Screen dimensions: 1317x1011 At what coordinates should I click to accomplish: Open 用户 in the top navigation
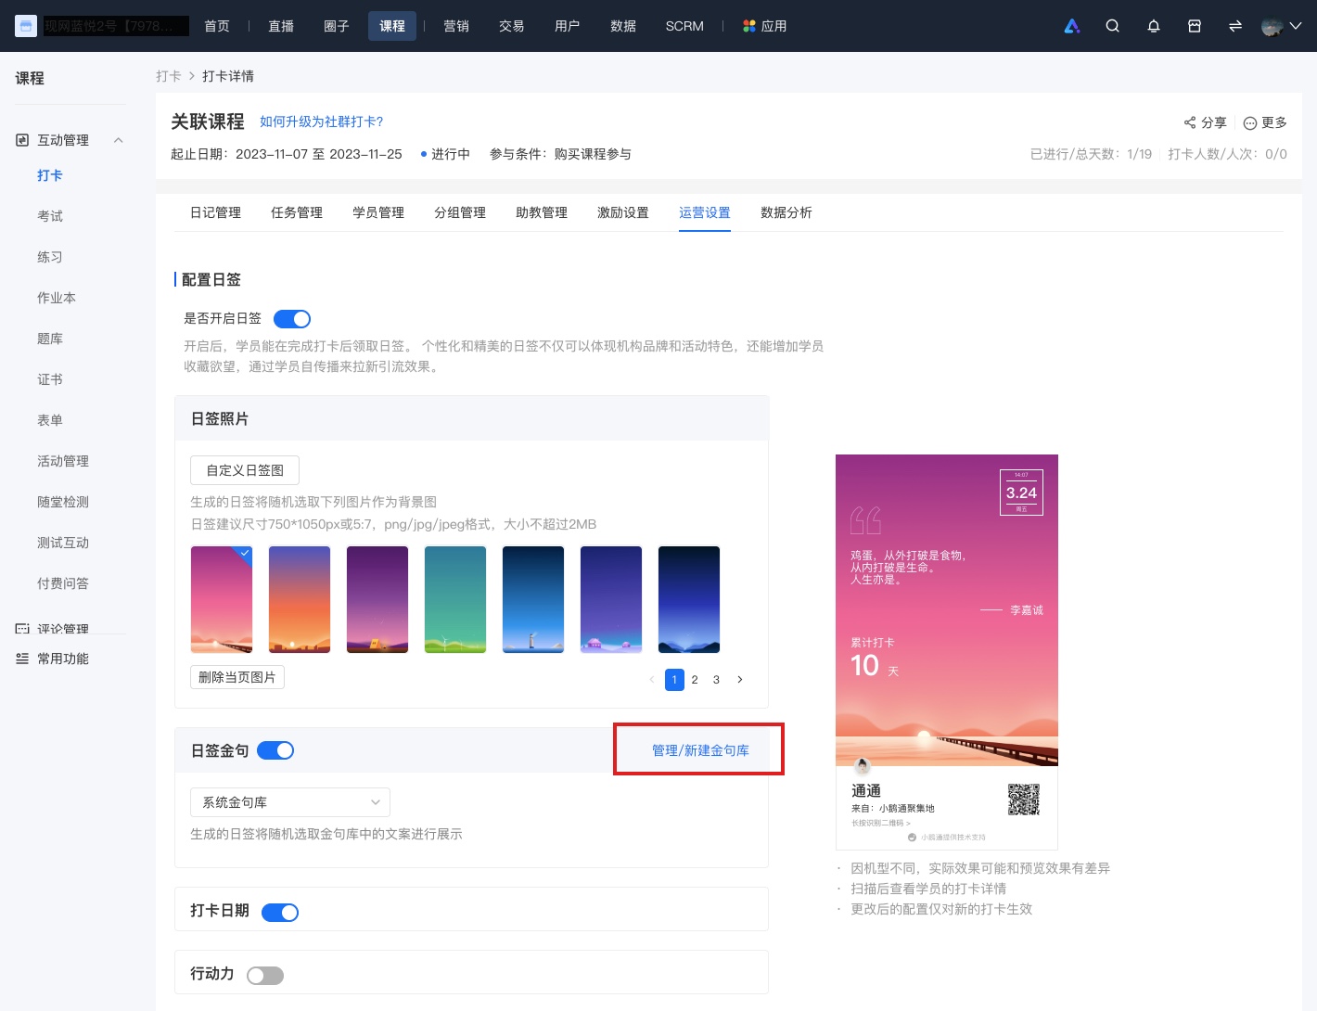tap(568, 26)
